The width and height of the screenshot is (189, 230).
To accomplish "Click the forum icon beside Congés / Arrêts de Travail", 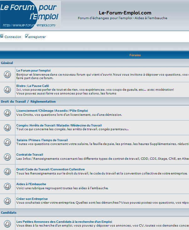I will point(7,128).
